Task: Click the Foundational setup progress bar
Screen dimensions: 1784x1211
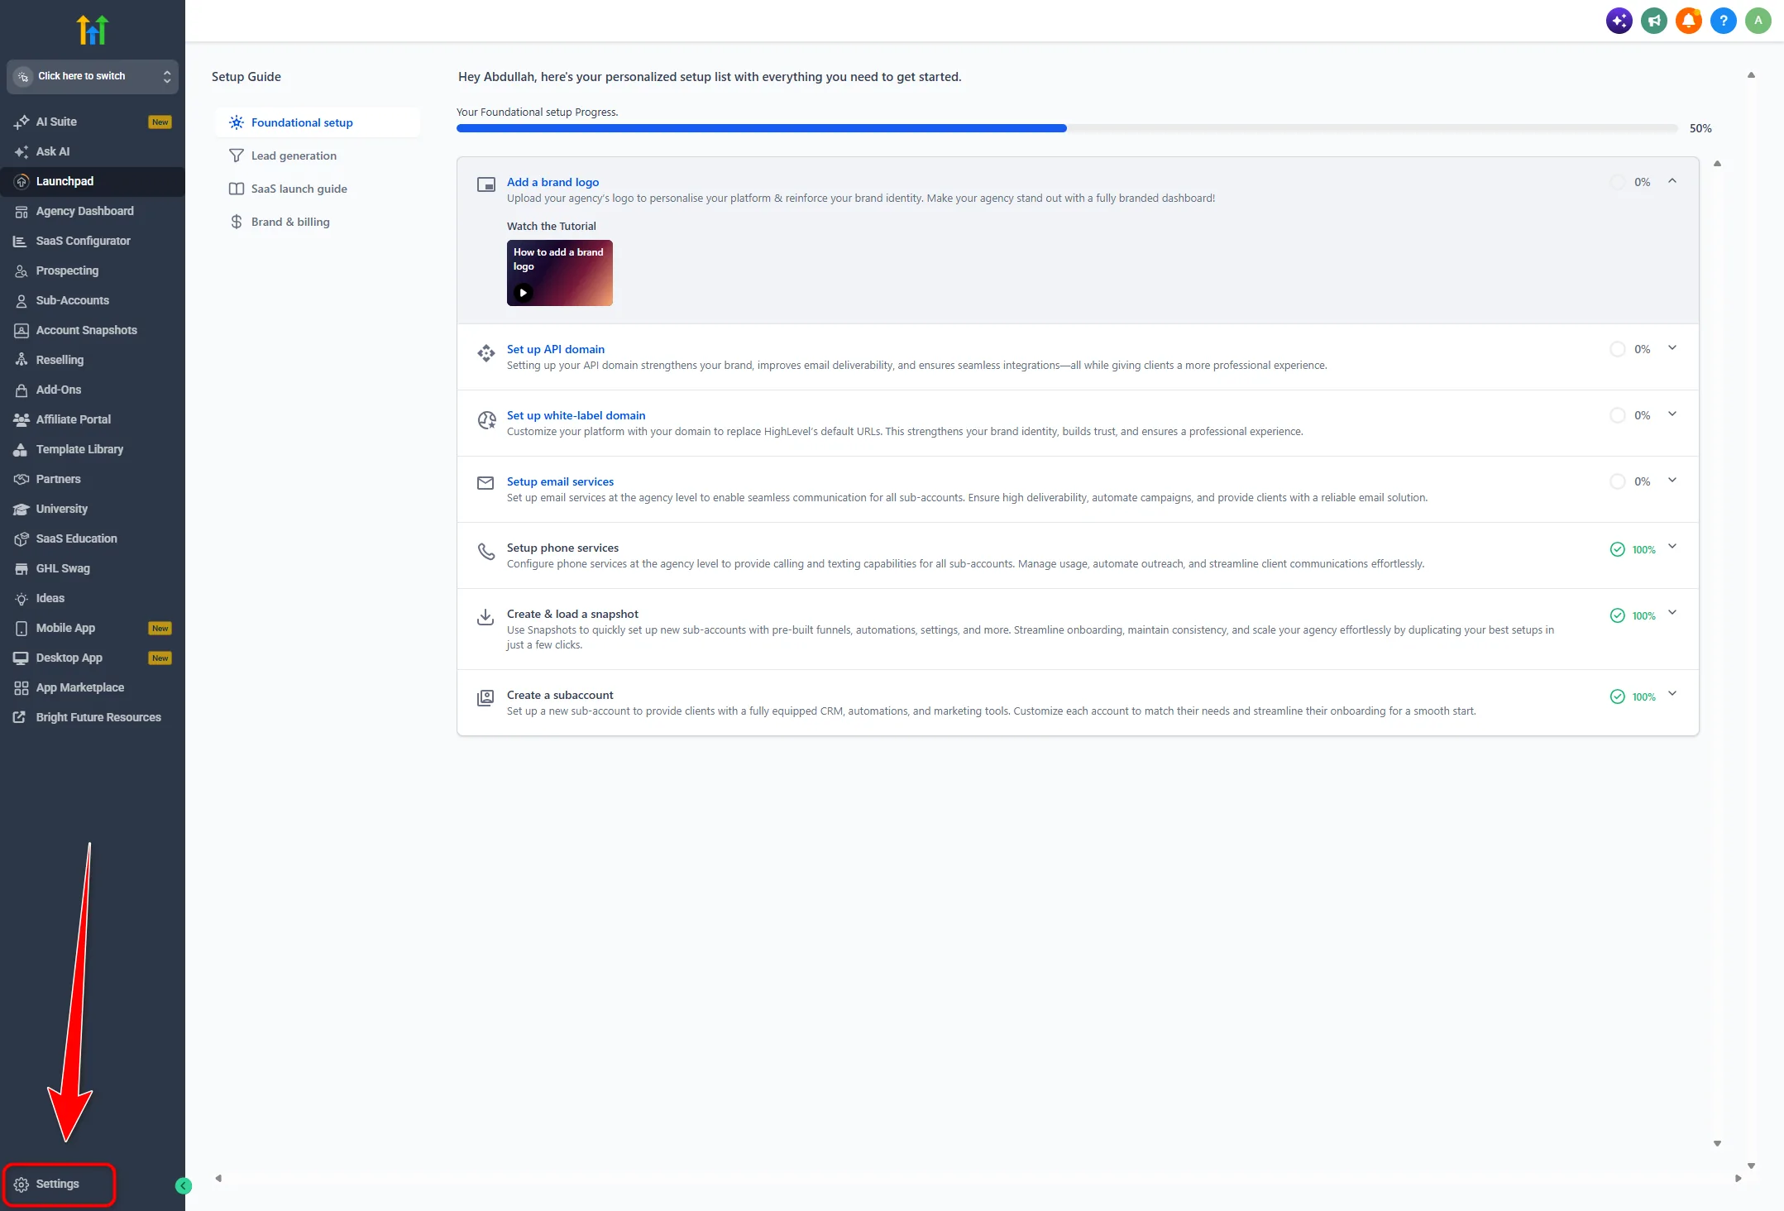Action: pyautogui.click(x=1067, y=128)
